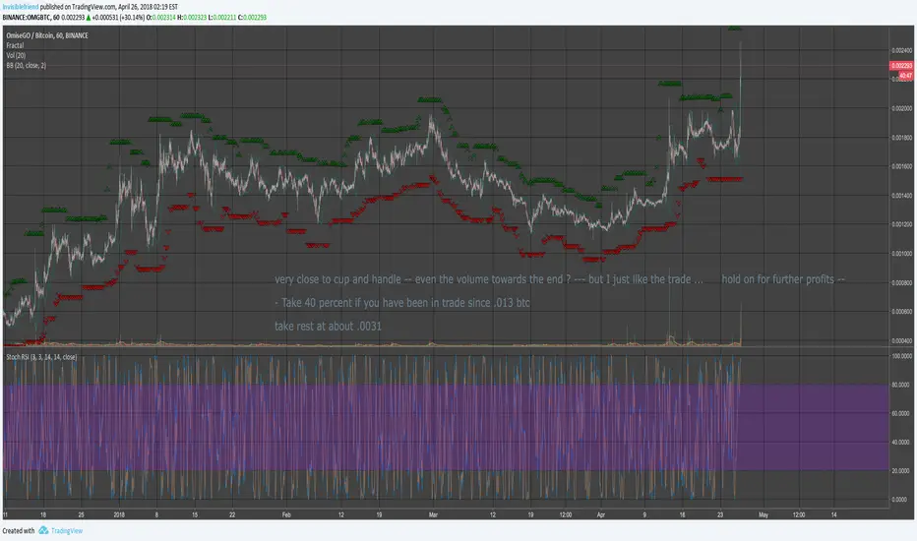Select the Stoch RSI (3, 3, 14, 14, close) legend
The height and width of the screenshot is (541, 917).
[41, 357]
